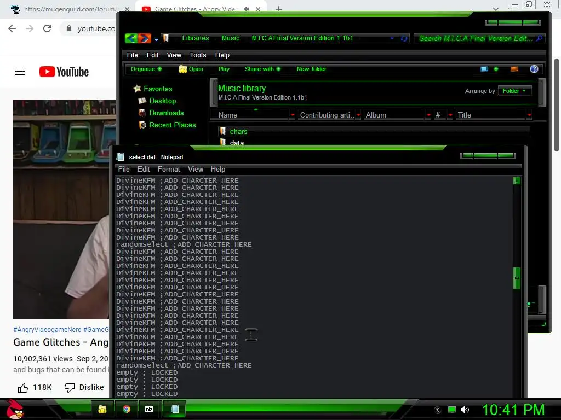Mute the Game Glitches tab audio

[246, 9]
